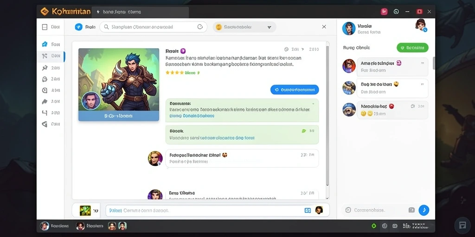Click the first avatar in the status bar
The width and height of the screenshot is (475, 237).
click(45, 226)
